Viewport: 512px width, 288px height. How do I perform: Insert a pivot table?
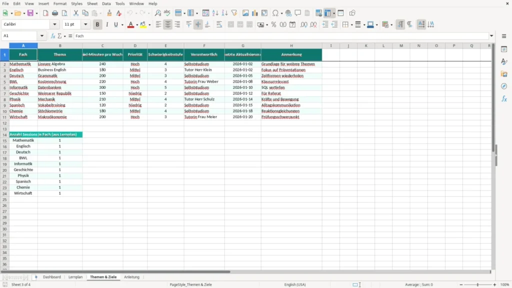coord(264,13)
